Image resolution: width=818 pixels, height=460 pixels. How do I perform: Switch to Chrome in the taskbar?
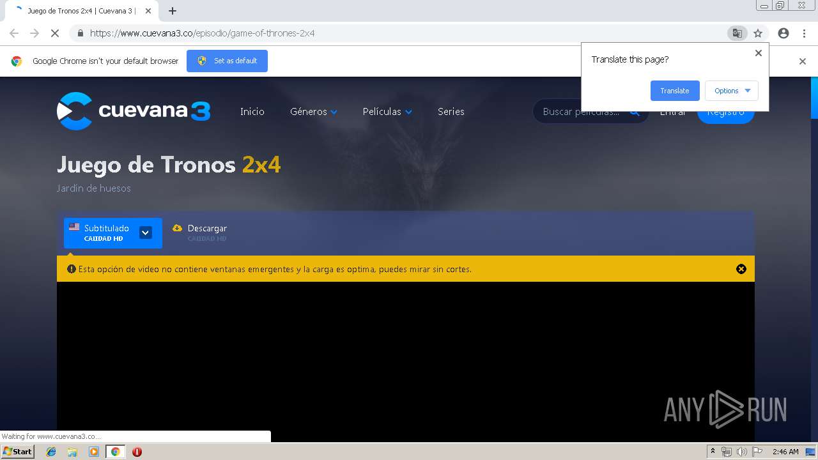click(x=116, y=452)
